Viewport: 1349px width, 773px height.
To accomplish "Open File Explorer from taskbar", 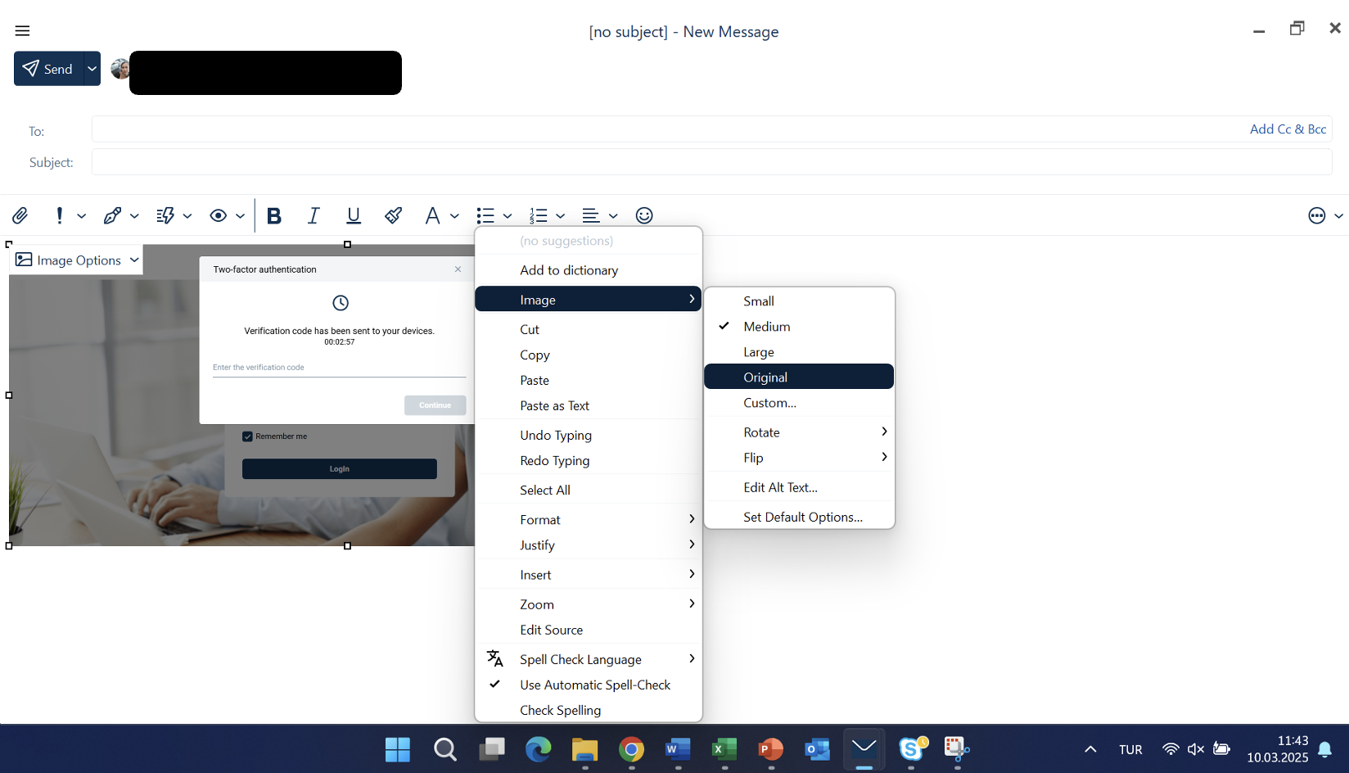I will tap(584, 749).
